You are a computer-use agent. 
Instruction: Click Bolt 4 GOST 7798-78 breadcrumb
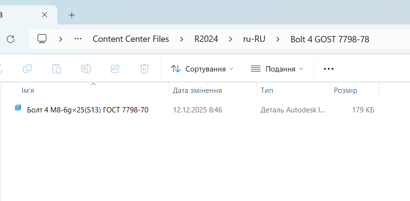330,39
